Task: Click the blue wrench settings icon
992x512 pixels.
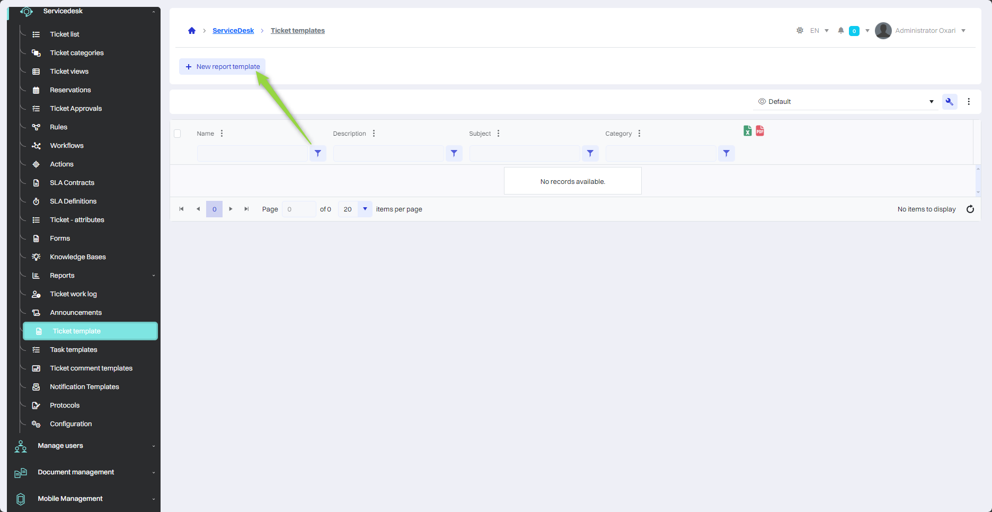Action: pos(949,102)
